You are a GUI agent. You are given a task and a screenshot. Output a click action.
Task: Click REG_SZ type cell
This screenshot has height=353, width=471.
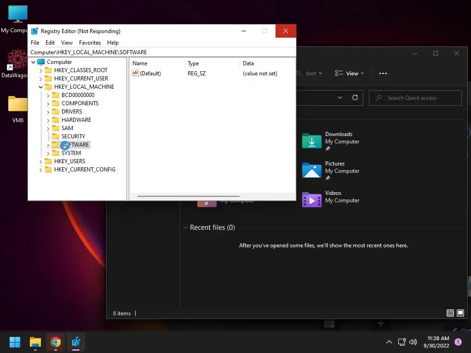pyautogui.click(x=196, y=74)
